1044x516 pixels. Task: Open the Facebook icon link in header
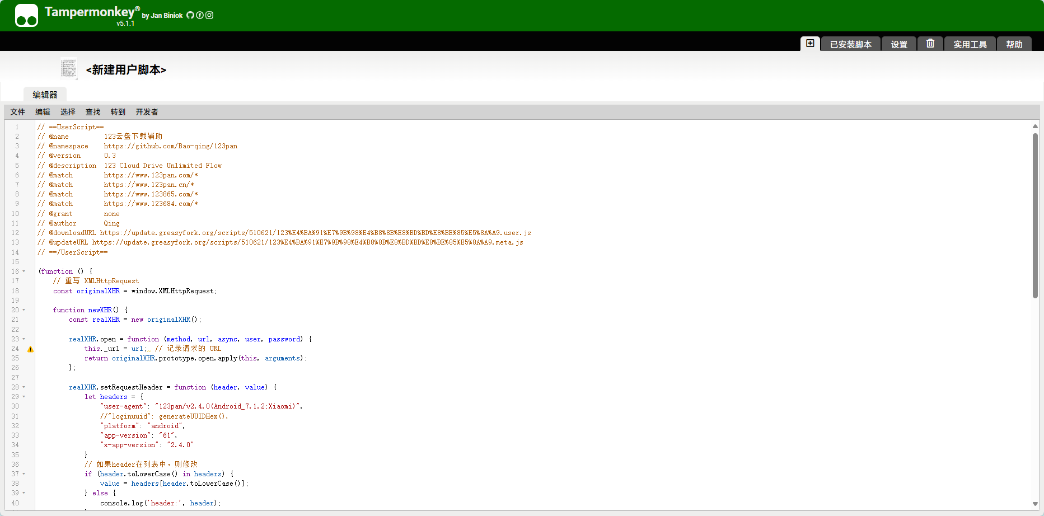(200, 15)
